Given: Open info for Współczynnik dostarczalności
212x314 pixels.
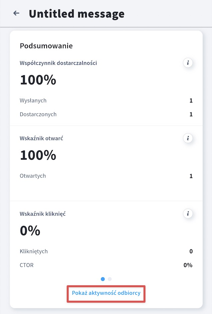Looking at the screenshot, I should point(188,63).
